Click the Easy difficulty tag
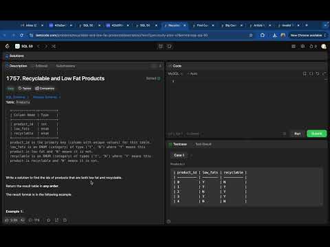The image size is (330, 247). pos(10,89)
